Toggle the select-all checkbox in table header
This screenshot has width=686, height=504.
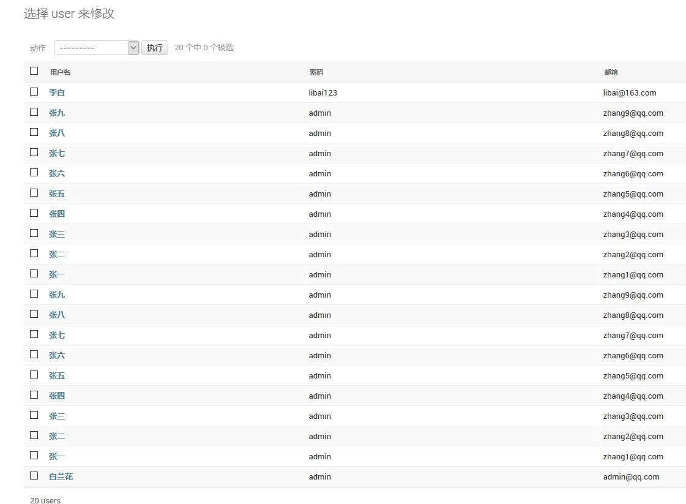(34, 70)
